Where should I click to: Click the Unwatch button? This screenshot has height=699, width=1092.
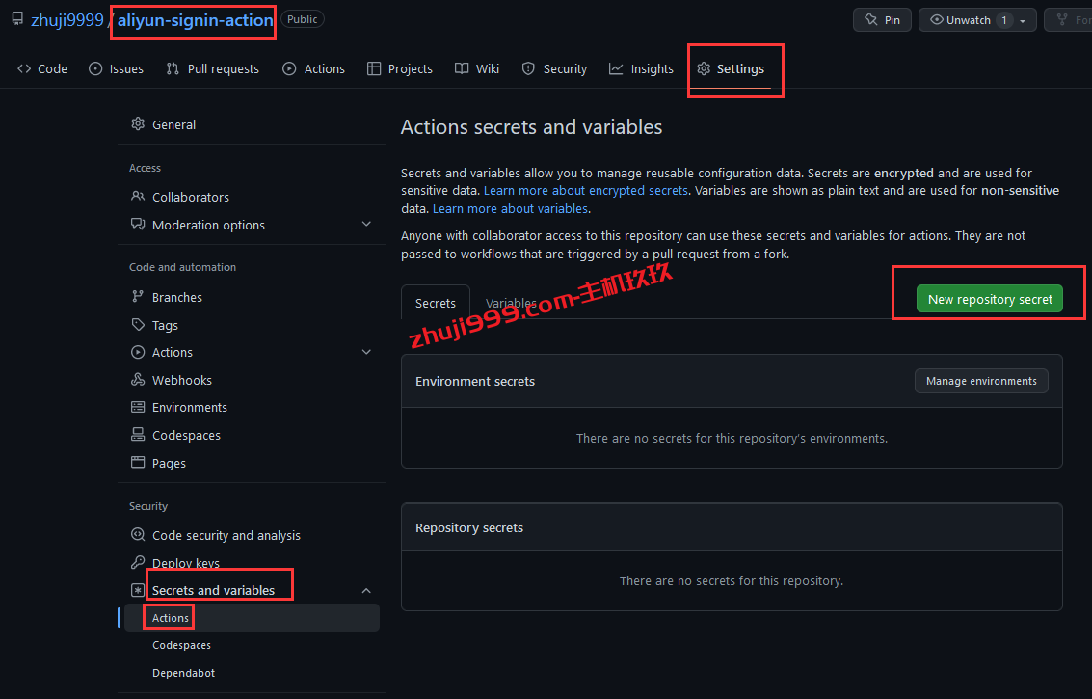click(968, 19)
